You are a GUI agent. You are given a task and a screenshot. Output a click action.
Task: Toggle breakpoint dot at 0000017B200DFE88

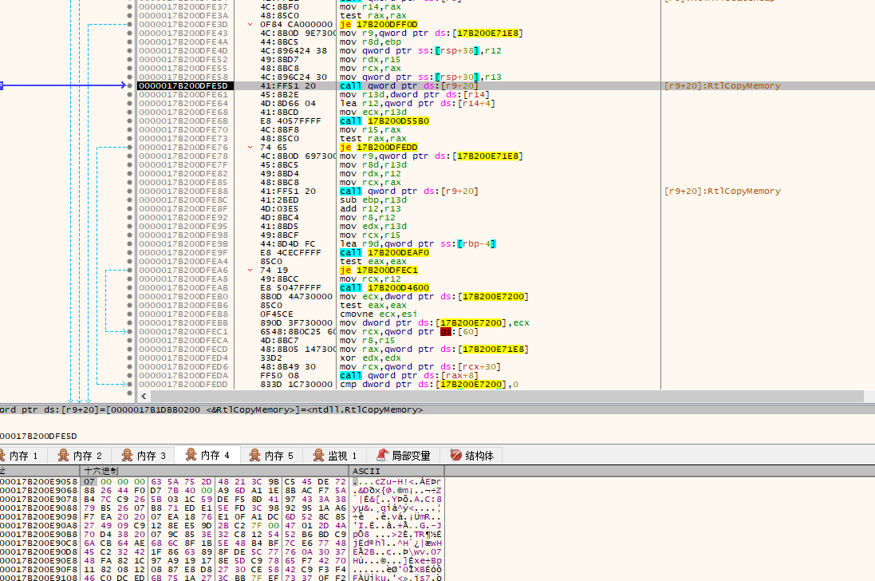click(130, 191)
